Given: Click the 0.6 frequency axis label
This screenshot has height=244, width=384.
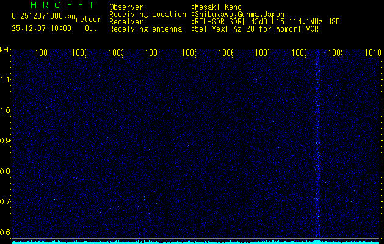Looking at the screenshot, I should click(x=5, y=232).
